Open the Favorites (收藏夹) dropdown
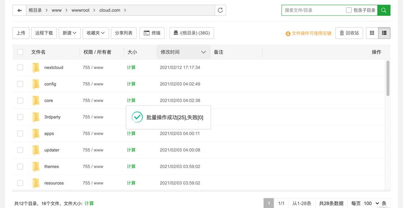The width and height of the screenshot is (403, 208). 95,33
